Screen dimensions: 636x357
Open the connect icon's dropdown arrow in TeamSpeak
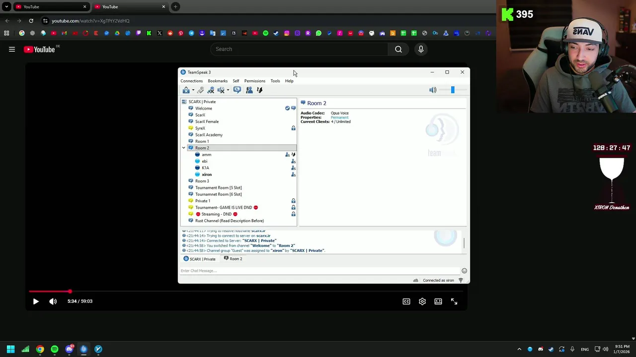pos(193,90)
